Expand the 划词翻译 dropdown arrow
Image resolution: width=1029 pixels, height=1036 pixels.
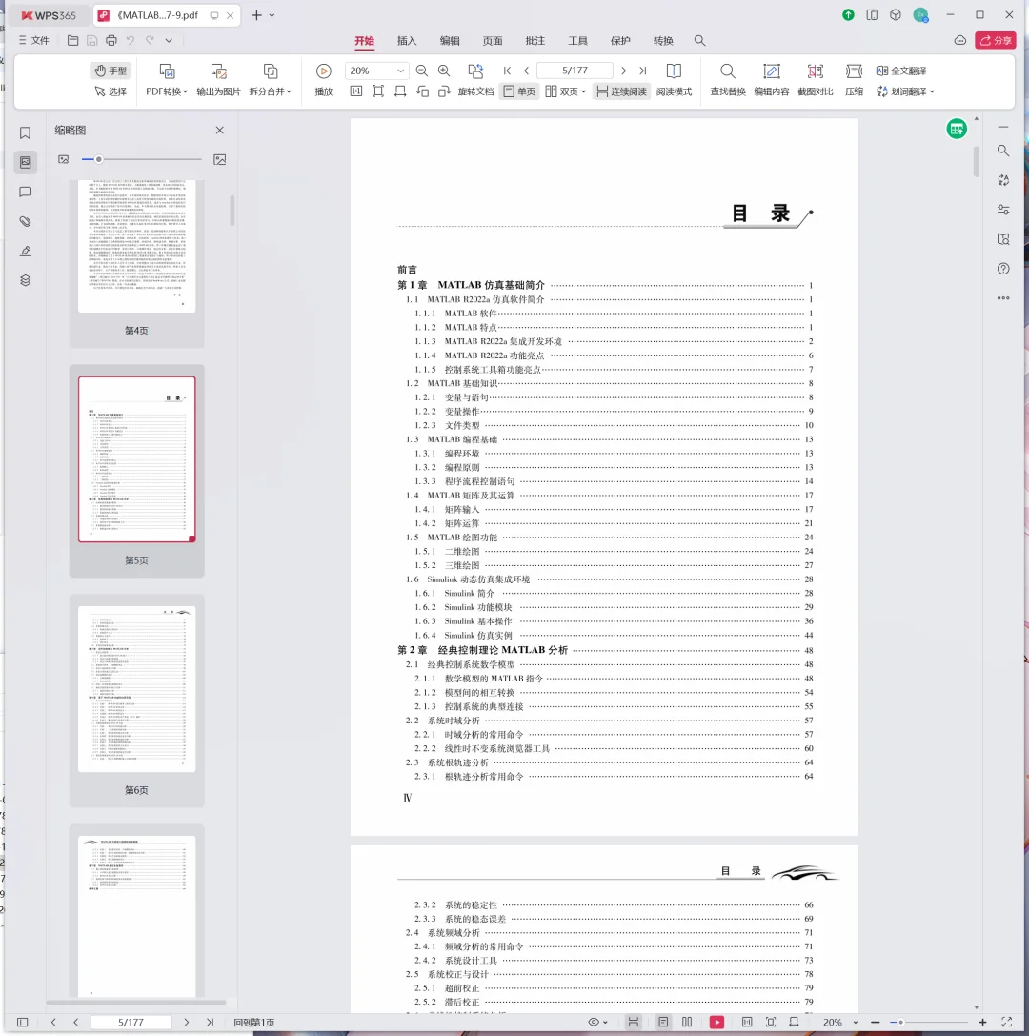(x=932, y=91)
